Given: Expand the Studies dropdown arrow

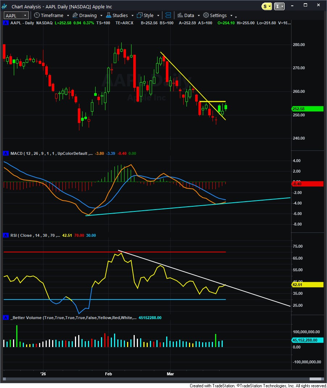Looking at the screenshot, I should (133, 16).
